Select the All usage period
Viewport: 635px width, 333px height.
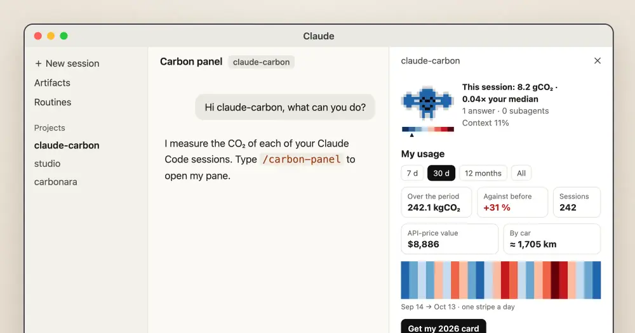pos(521,173)
